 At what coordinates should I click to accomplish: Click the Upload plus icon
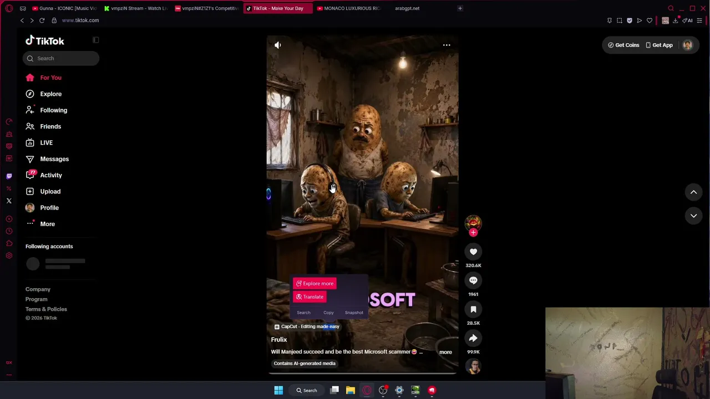click(x=30, y=191)
